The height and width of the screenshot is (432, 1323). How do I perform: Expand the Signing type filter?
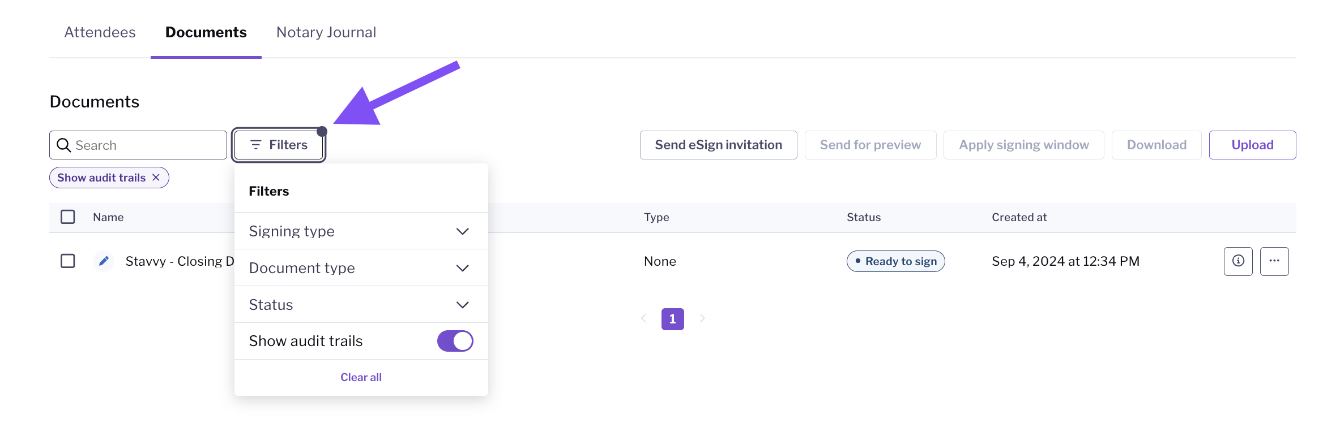point(361,231)
